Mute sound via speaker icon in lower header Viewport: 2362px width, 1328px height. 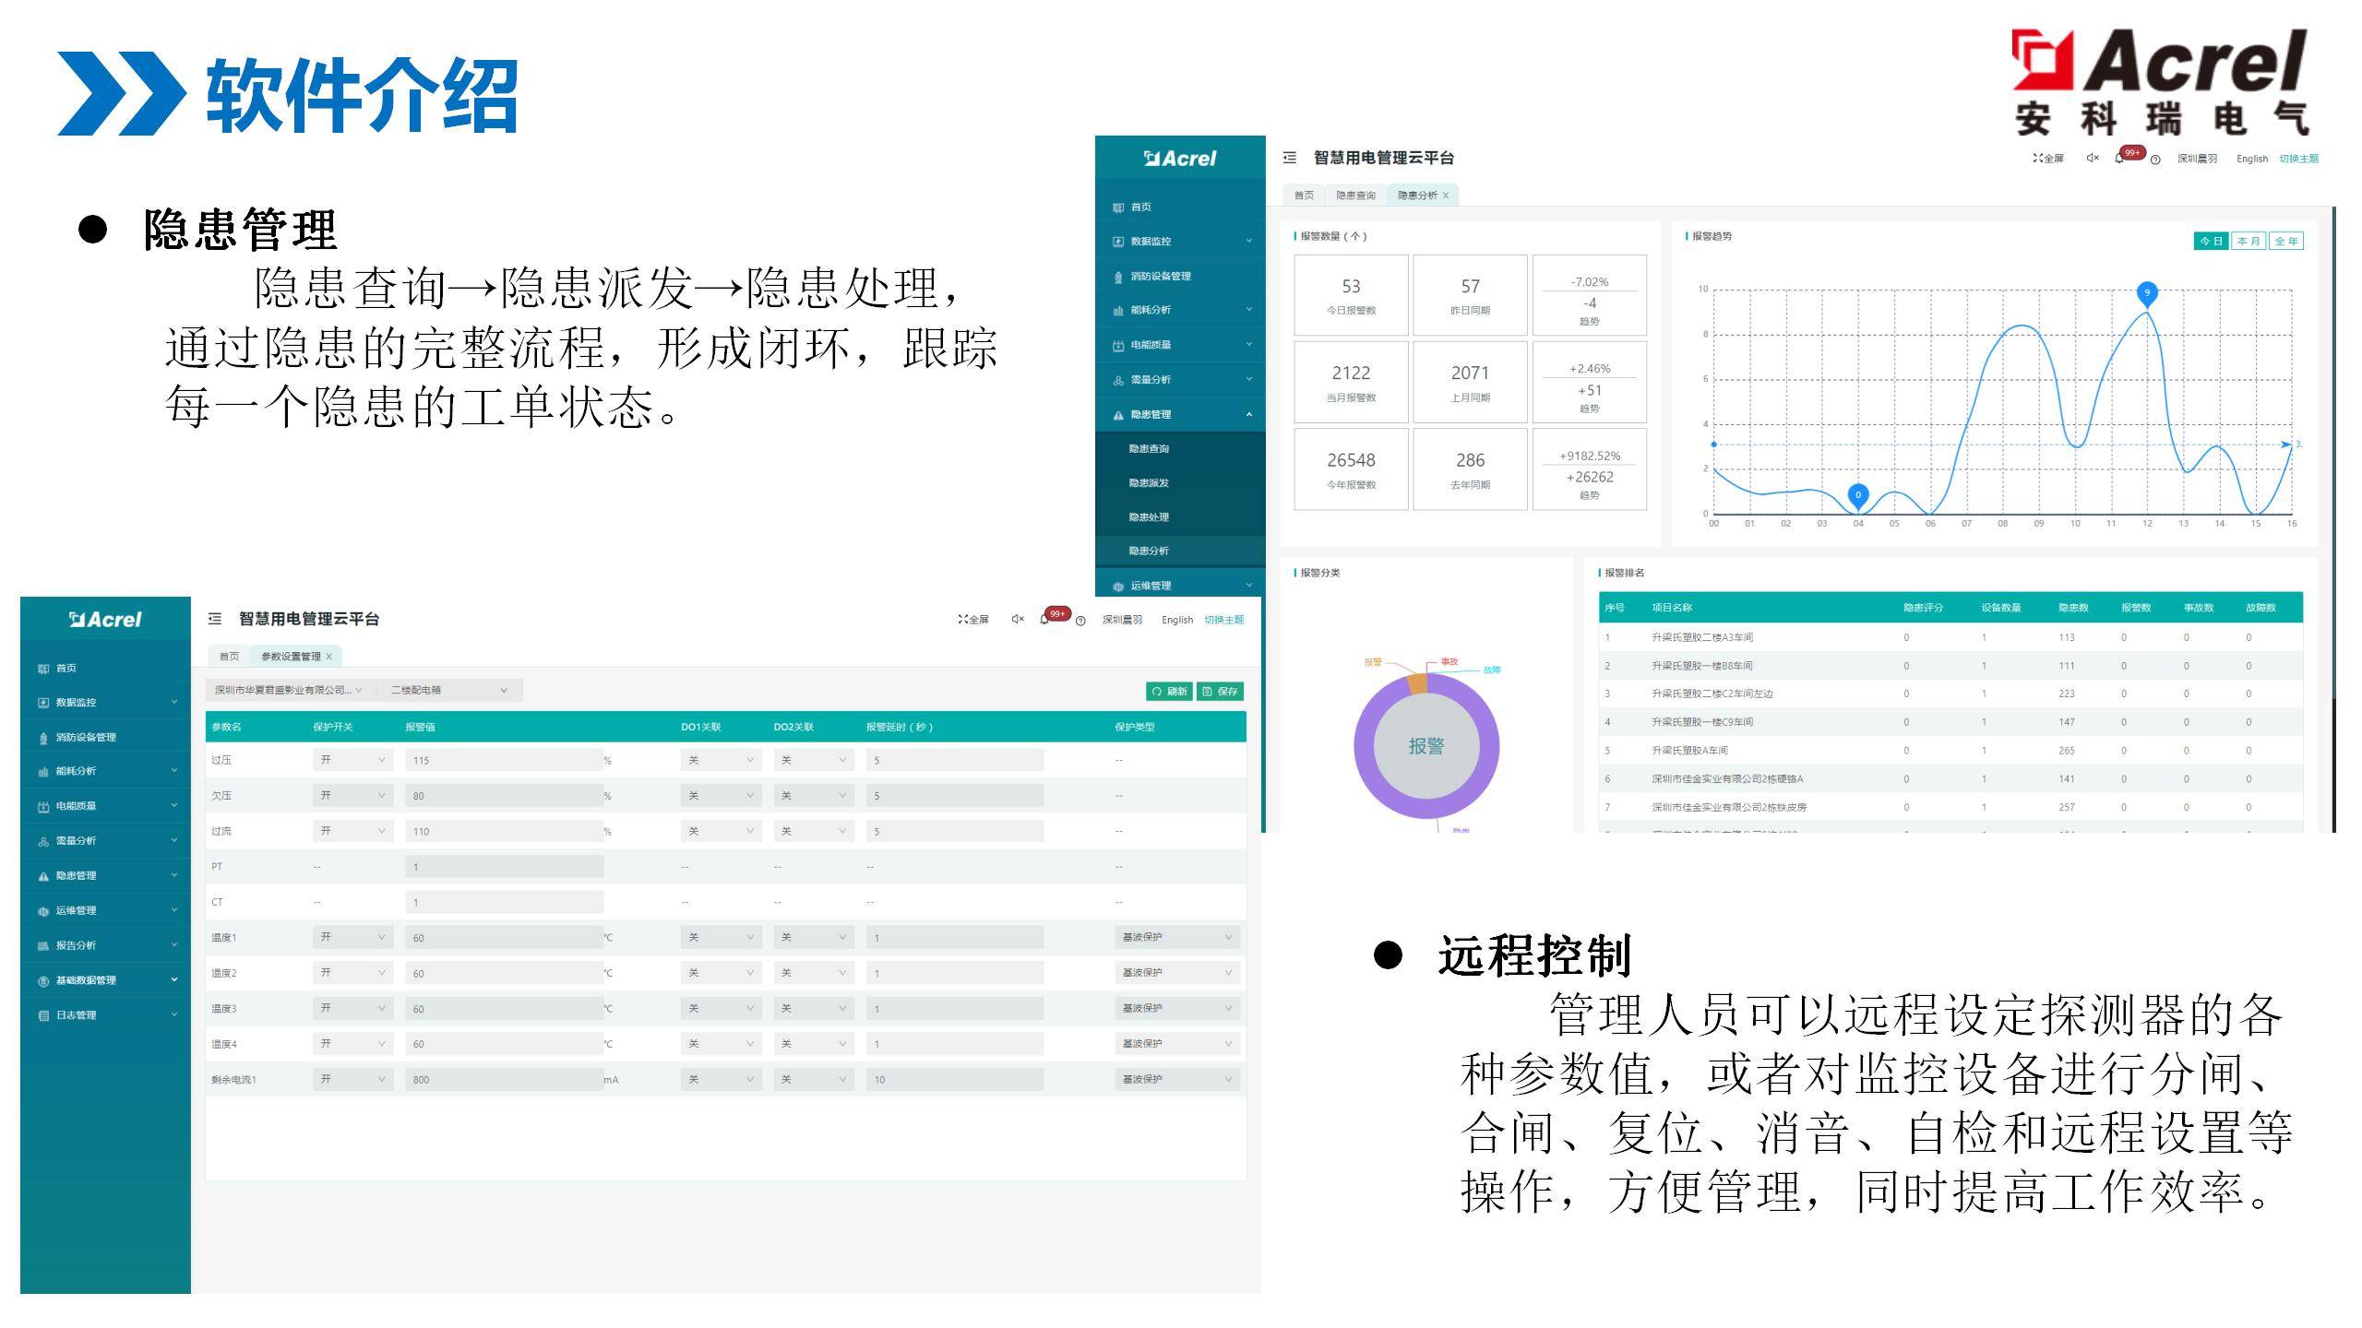(1017, 620)
